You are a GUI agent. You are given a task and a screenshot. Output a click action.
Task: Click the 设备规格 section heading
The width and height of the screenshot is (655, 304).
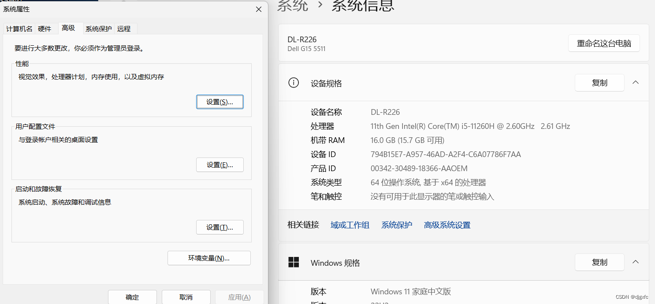(326, 83)
